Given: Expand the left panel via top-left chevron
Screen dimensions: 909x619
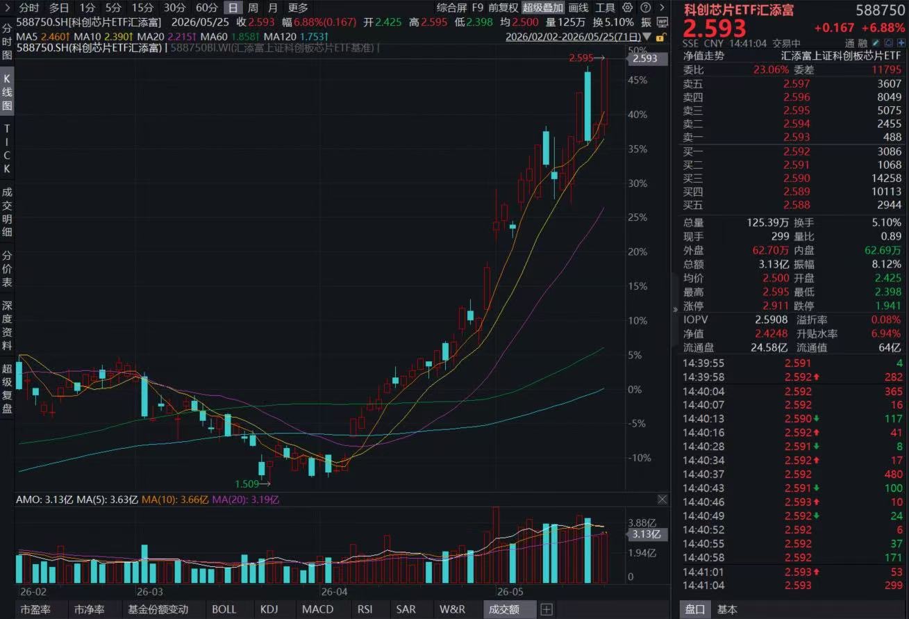Looking at the screenshot, I should coord(6,8).
